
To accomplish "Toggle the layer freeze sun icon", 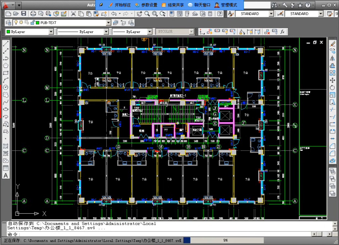I will pos(21,23).
